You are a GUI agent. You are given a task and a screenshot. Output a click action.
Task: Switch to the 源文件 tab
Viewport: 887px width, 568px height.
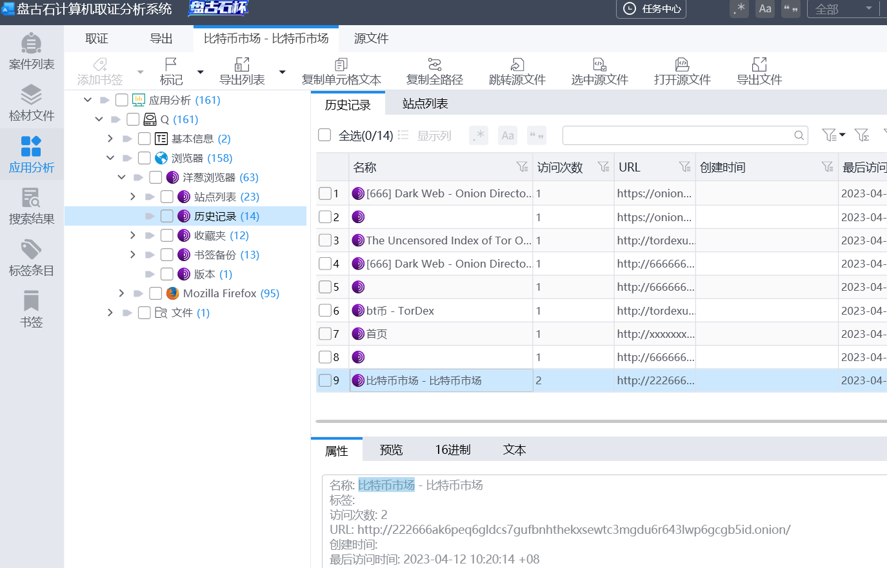(x=371, y=39)
